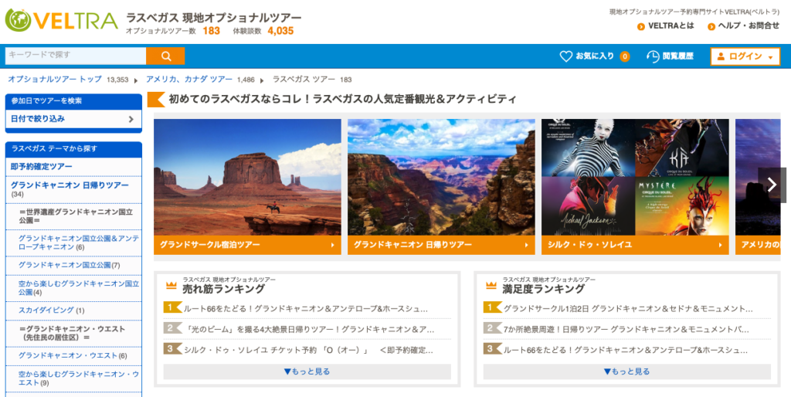This screenshot has width=791, height=397.
Task: Click the VELTRA logo
Action: point(61,21)
